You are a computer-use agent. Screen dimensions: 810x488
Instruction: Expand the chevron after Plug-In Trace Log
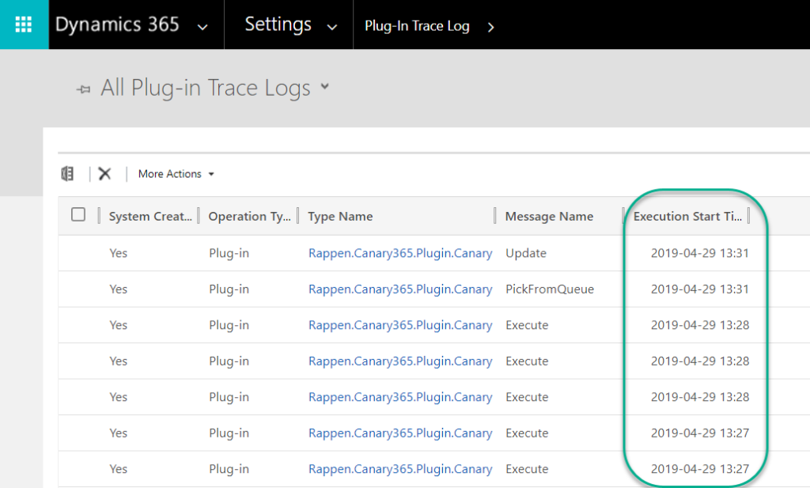(490, 26)
